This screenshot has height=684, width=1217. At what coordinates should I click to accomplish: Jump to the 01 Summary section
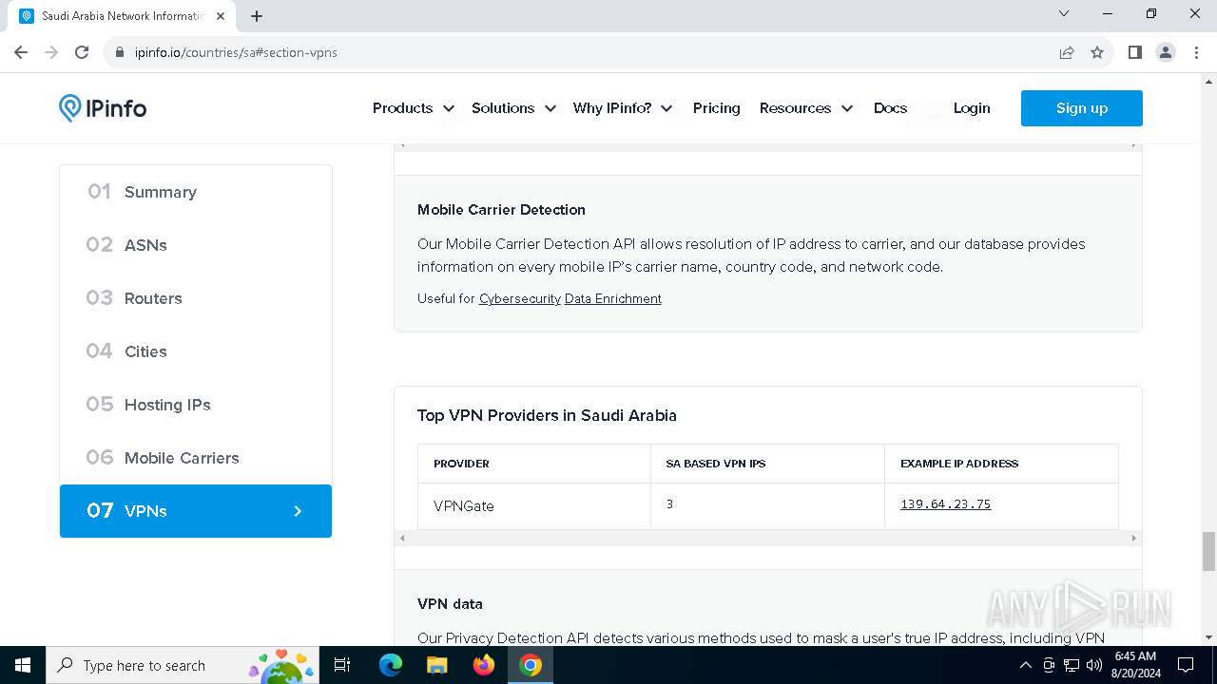point(196,192)
